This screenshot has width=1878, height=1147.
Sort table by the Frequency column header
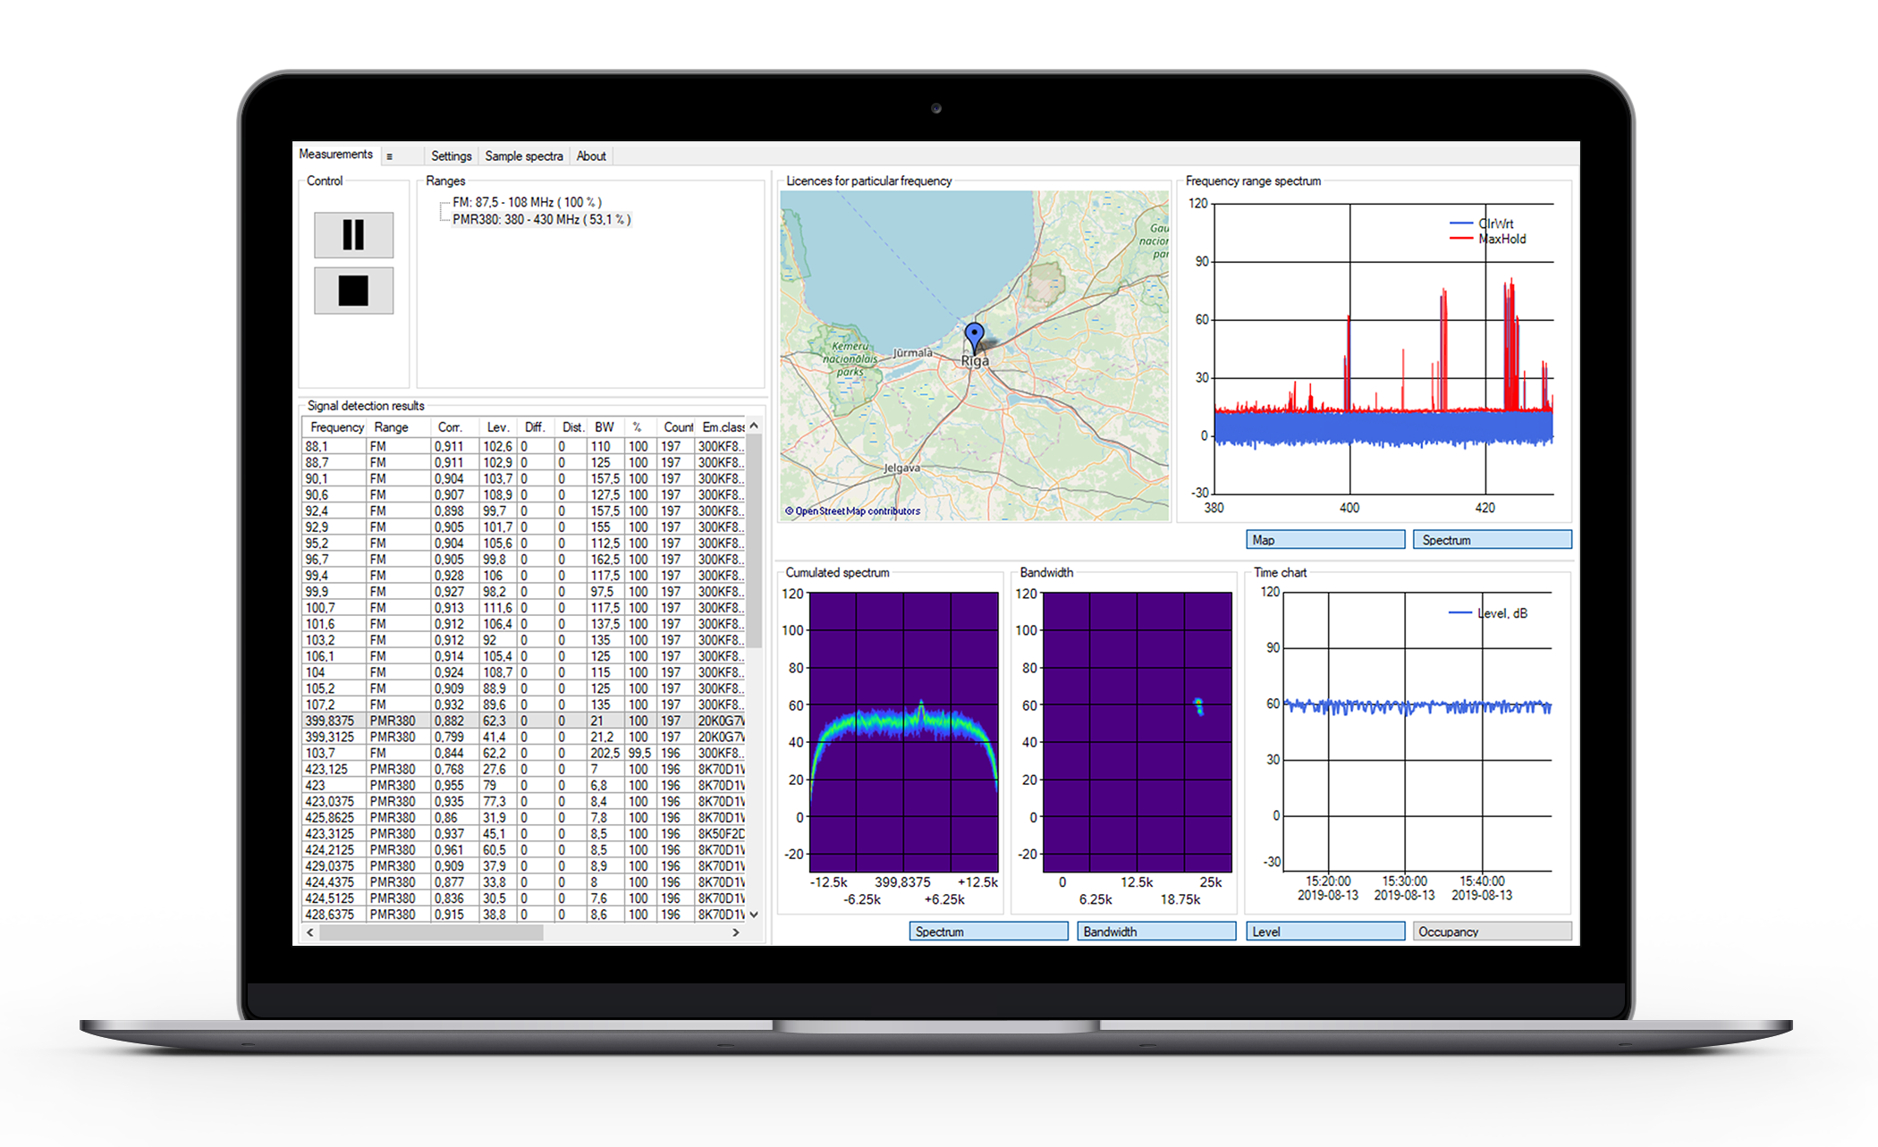coord(336,427)
